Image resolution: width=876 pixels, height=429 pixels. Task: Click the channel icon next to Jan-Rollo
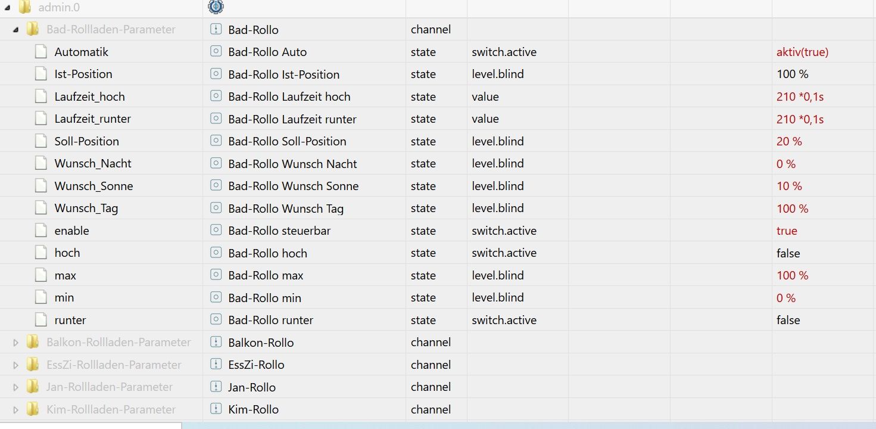point(216,387)
